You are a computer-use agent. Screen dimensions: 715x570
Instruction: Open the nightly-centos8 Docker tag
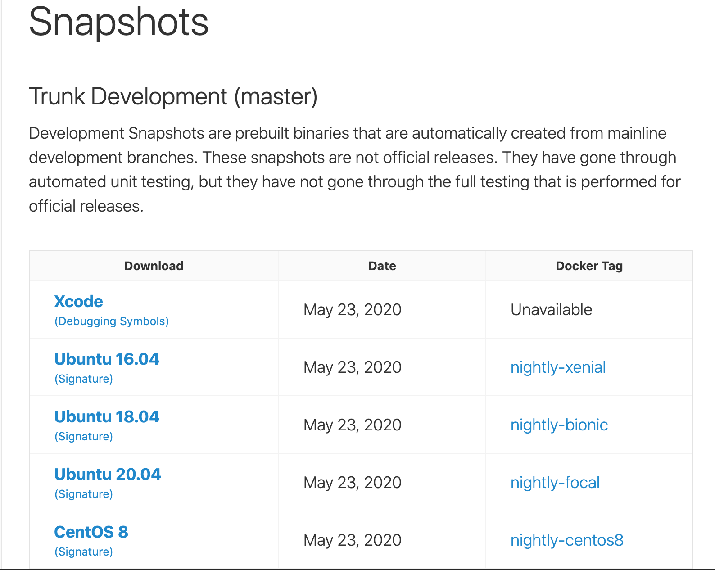point(566,540)
